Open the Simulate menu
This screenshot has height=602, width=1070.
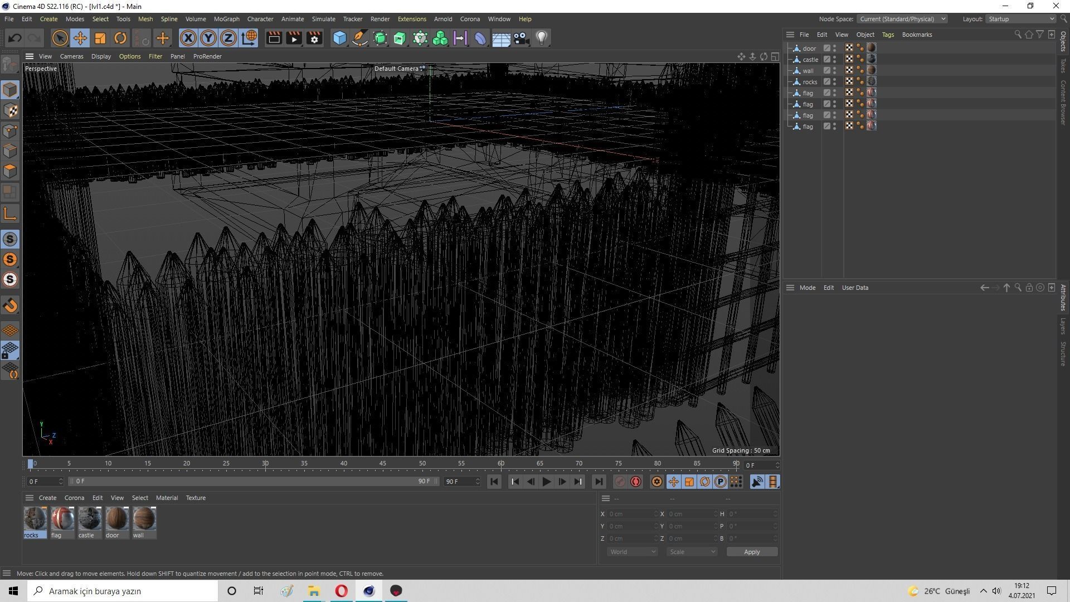pyautogui.click(x=323, y=19)
